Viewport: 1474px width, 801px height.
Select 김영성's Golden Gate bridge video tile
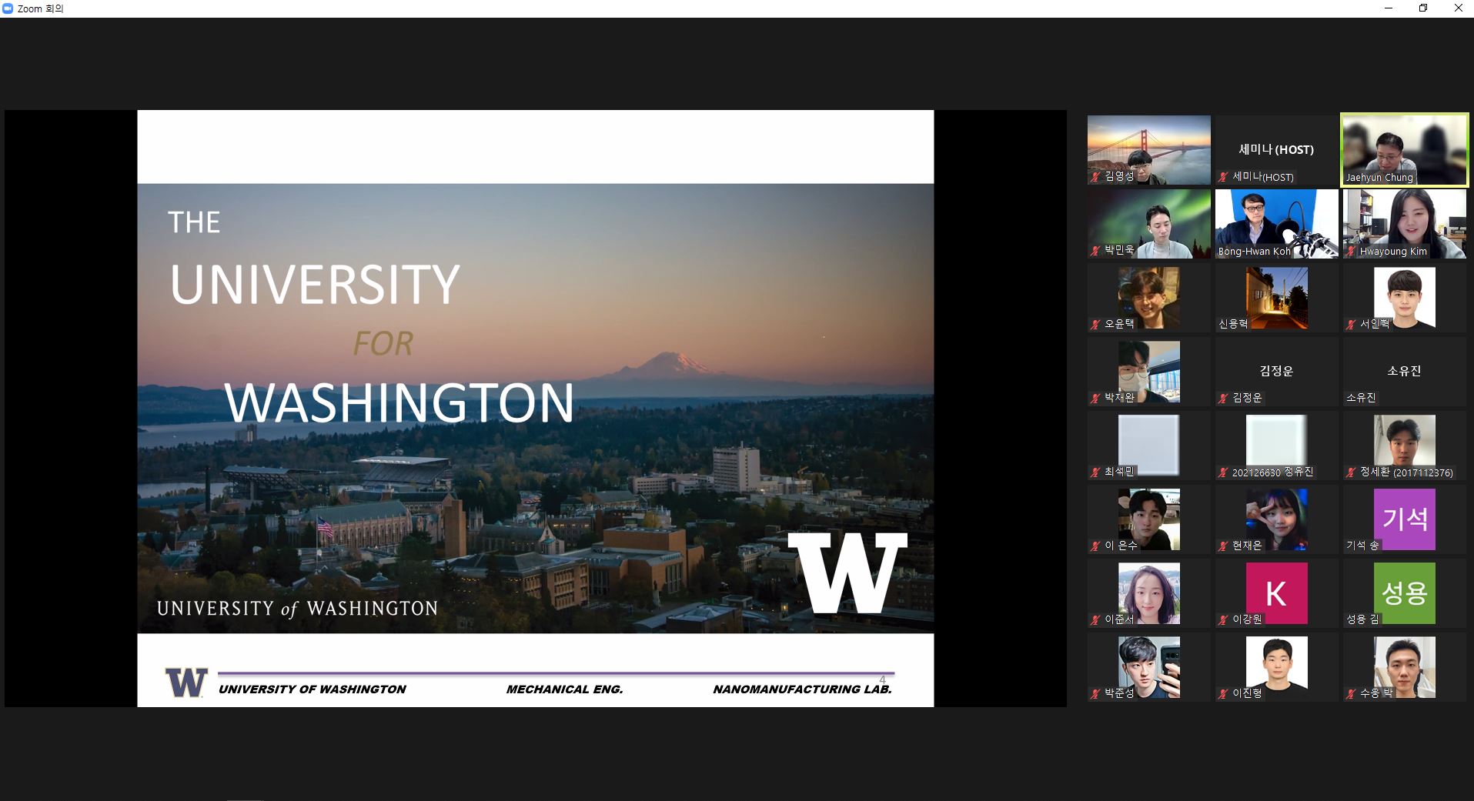point(1149,150)
